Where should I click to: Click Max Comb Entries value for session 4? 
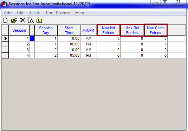156,55
